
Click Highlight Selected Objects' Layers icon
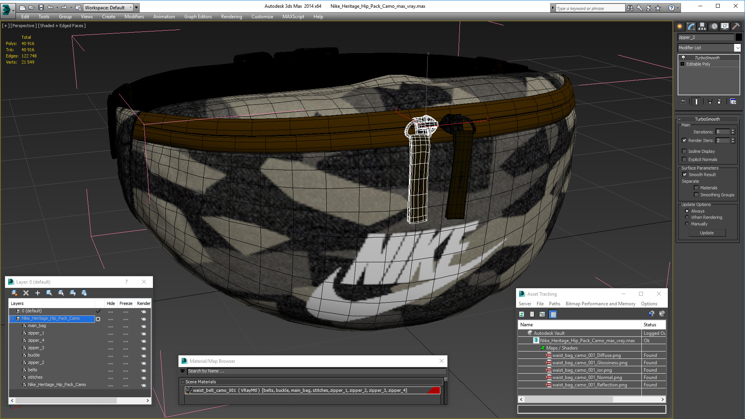point(61,293)
